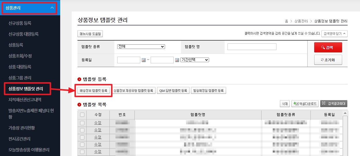Click the template list vertical scrollbar
This screenshot has height=156, width=360.
(x=345, y=134)
